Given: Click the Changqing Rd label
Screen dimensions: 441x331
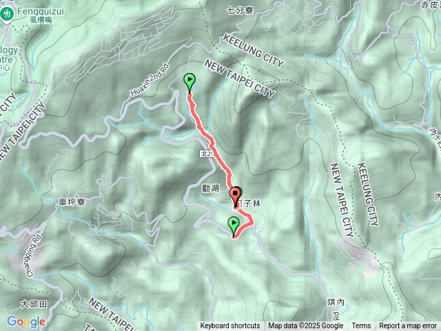Looking at the screenshot, I should (34, 256).
